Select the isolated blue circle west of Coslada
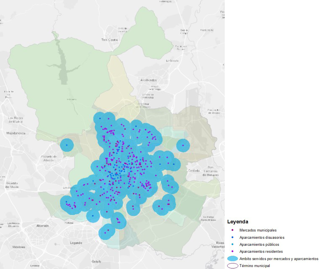 (183, 146)
